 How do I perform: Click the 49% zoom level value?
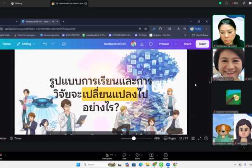tap(157, 139)
